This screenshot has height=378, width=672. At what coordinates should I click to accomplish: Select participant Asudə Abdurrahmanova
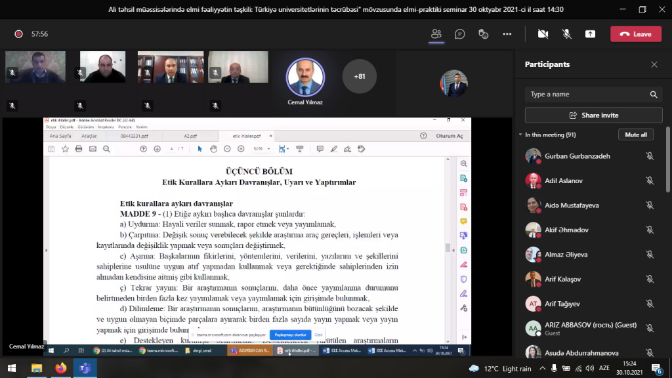pos(591,352)
